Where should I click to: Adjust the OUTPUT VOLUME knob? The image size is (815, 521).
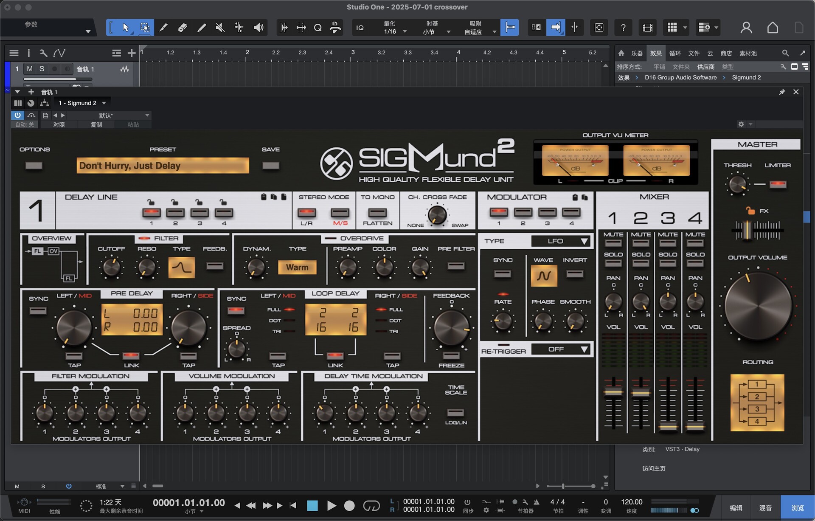[x=758, y=306]
